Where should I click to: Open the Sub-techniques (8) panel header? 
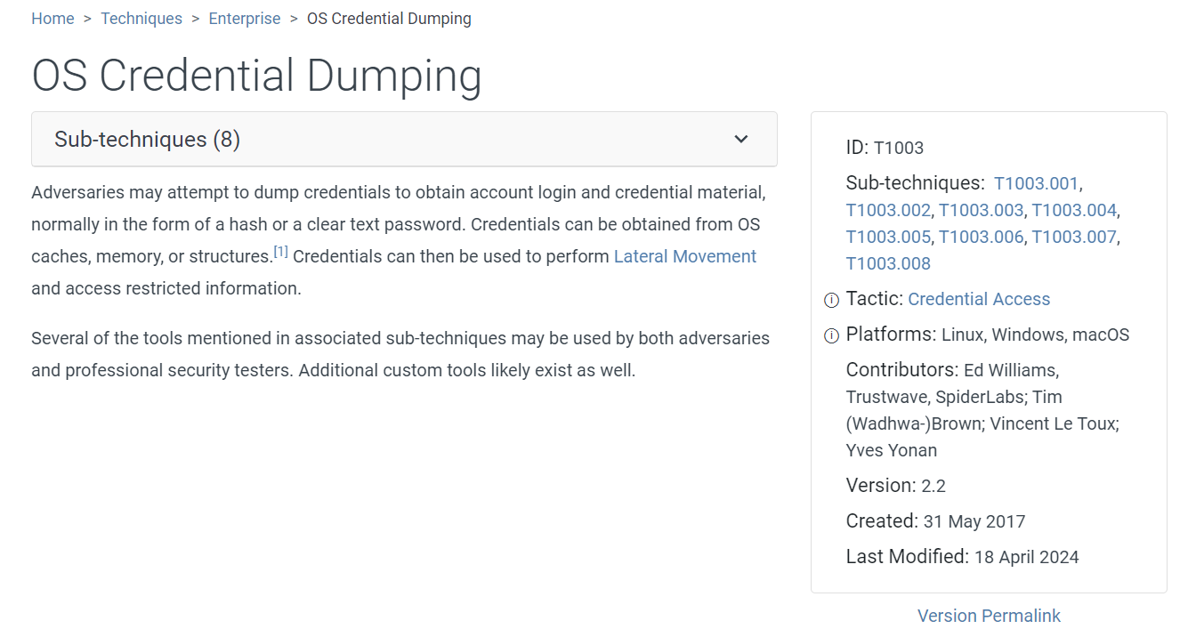pos(147,140)
